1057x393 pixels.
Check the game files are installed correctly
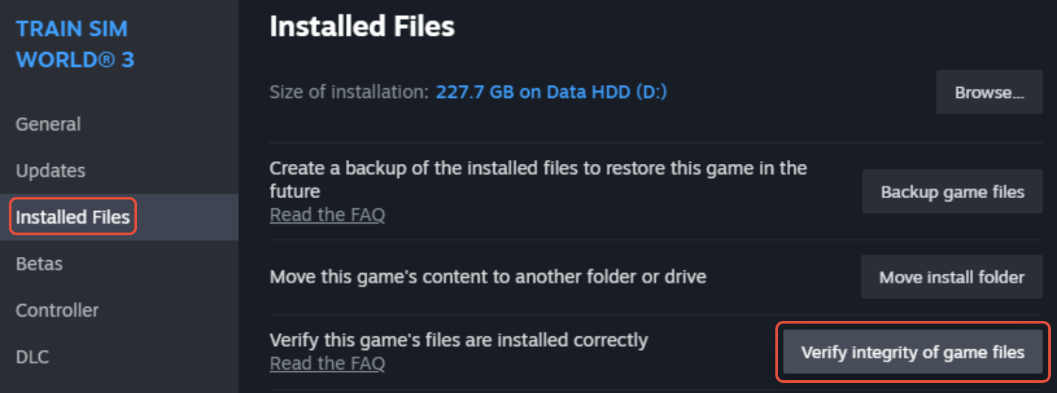(x=912, y=351)
